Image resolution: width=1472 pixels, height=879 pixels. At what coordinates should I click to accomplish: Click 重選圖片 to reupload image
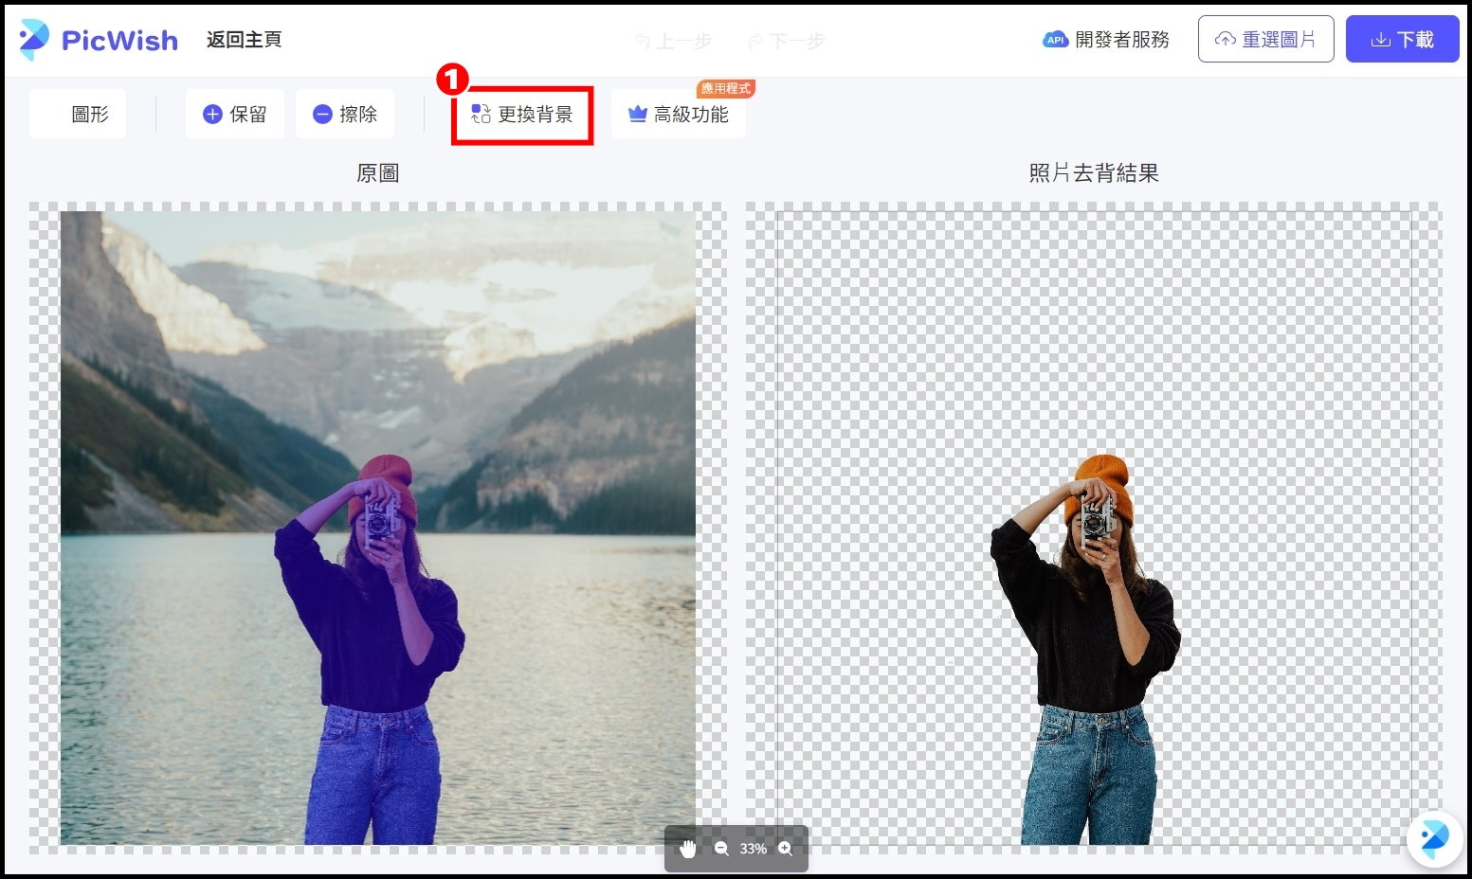click(1265, 39)
